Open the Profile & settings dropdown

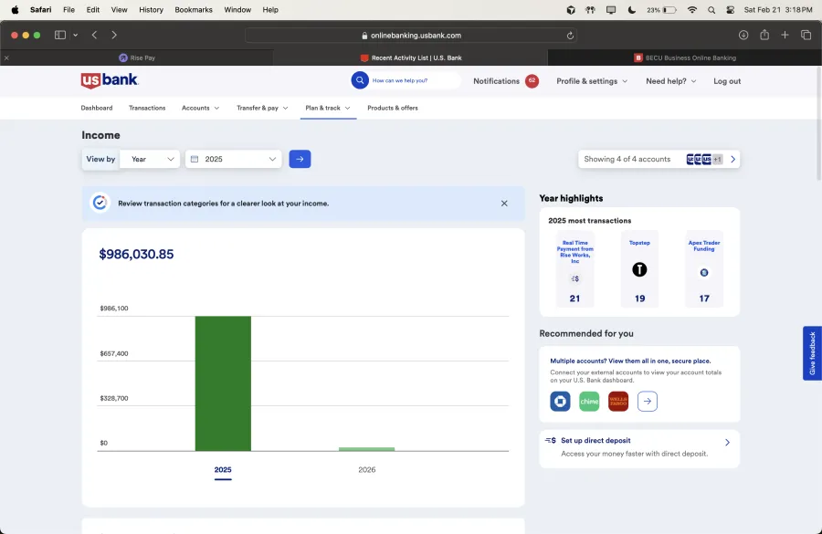tap(592, 81)
